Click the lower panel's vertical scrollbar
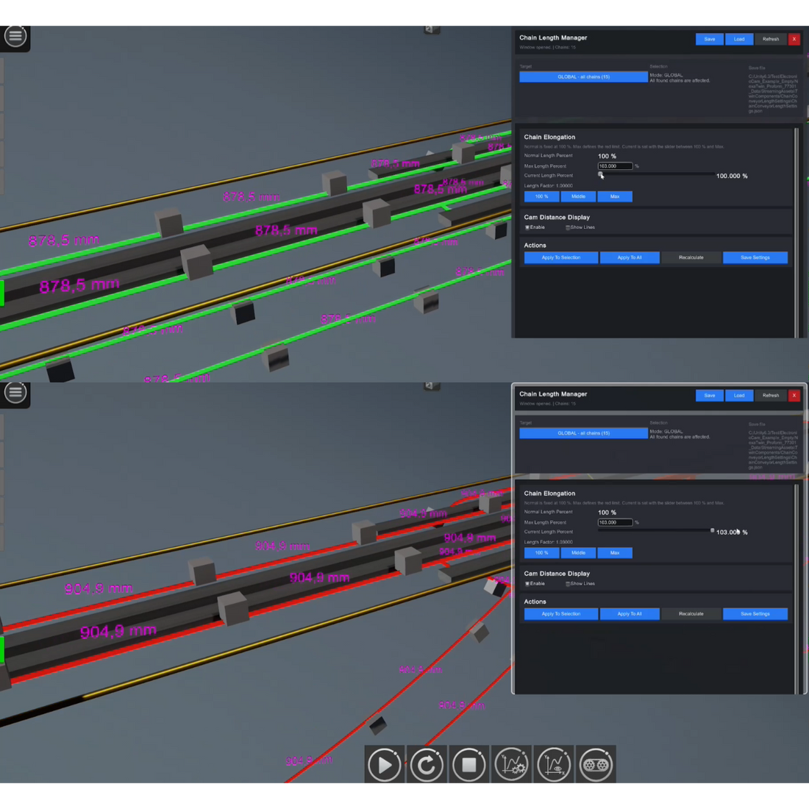The height and width of the screenshot is (809, 809). point(796,588)
